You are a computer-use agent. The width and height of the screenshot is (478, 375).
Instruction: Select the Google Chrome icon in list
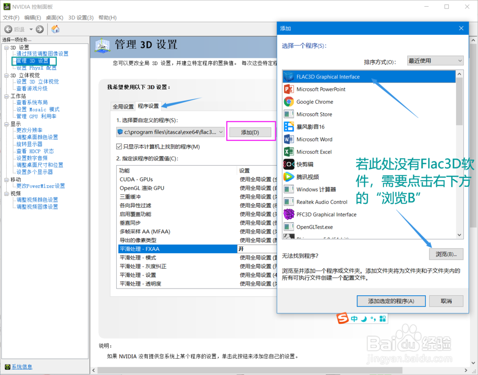289,102
